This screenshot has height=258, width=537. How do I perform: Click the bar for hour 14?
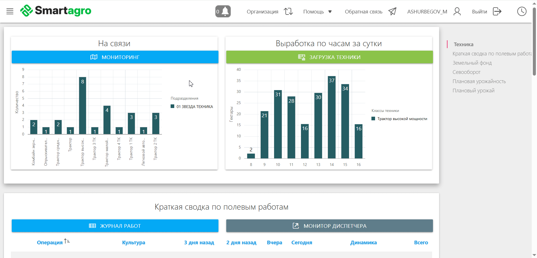click(331, 118)
